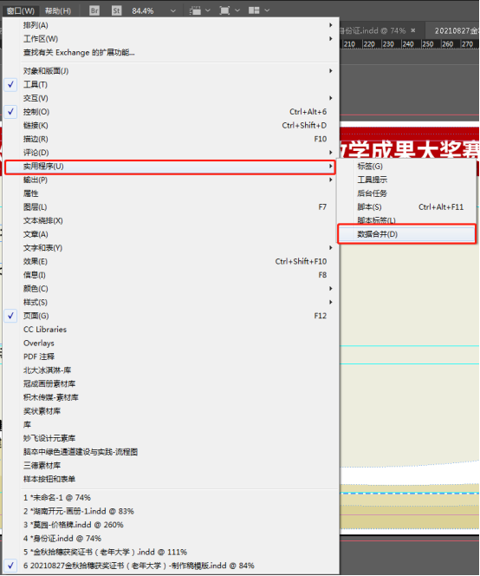Screen dimensions: 480x576
Task: Open the 奖状素材库 library
Action: (x=171, y=410)
